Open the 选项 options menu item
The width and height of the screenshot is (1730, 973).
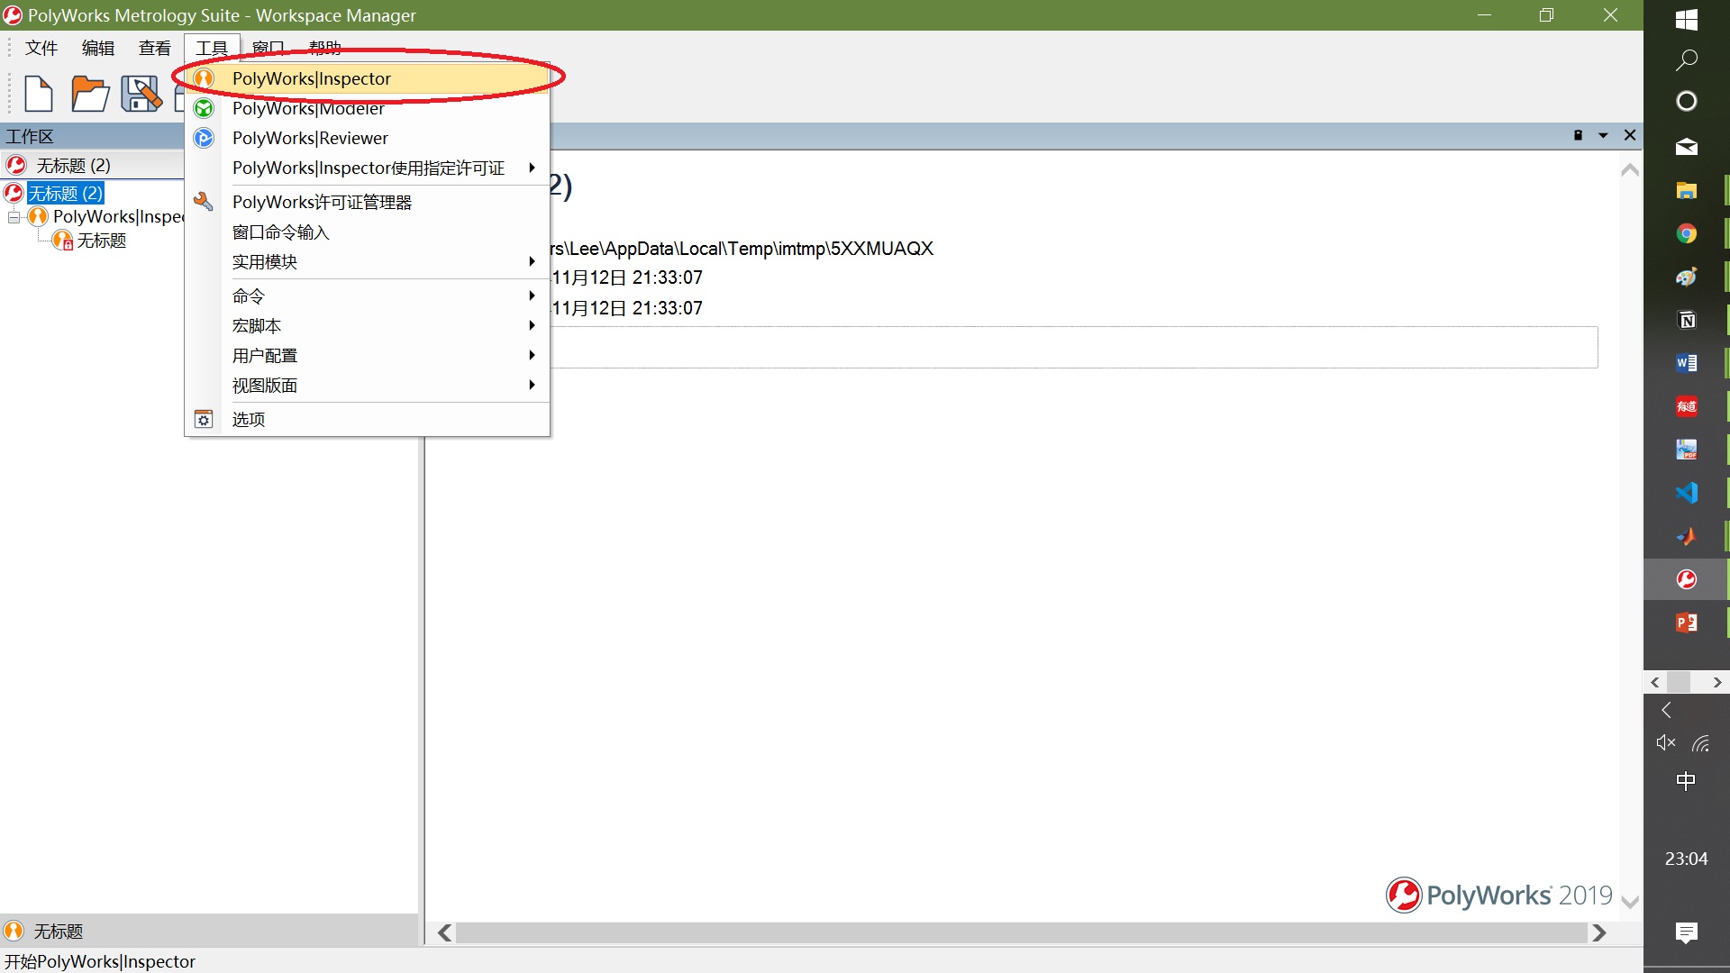[x=248, y=419]
